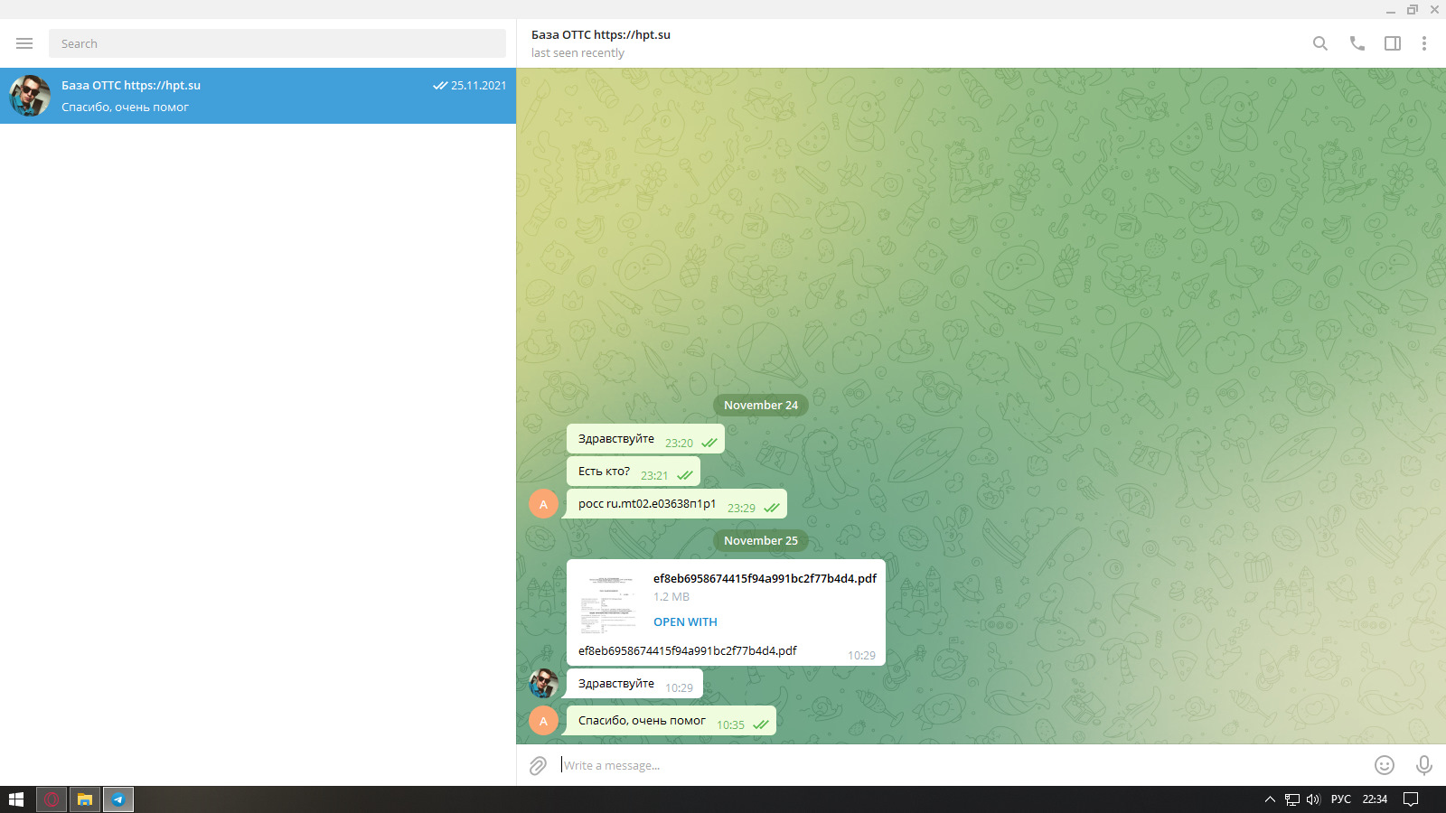1446x813 pixels.
Task: Open the emoji picker
Action: tap(1385, 766)
